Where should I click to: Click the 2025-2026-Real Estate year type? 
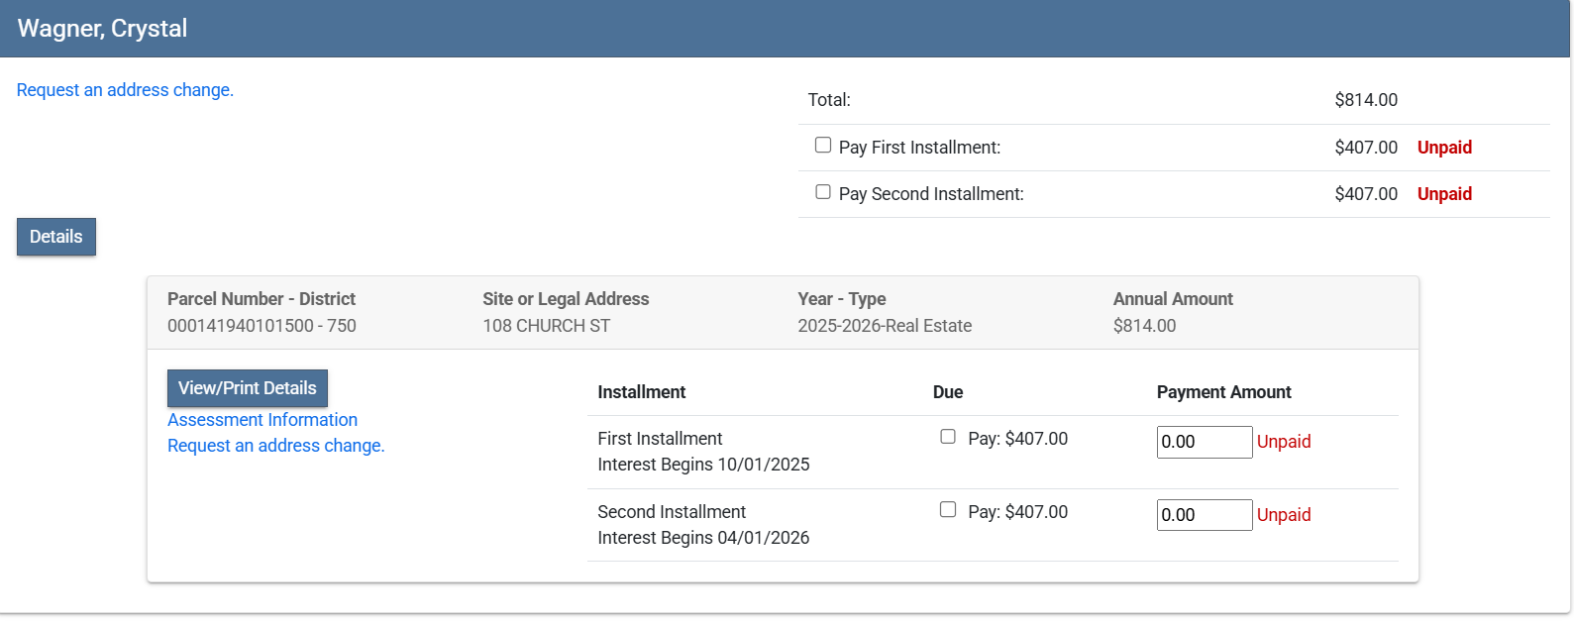click(x=885, y=326)
